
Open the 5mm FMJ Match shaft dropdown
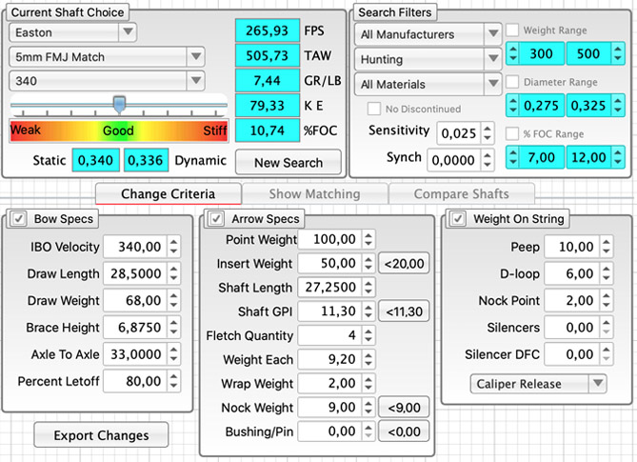107,56
